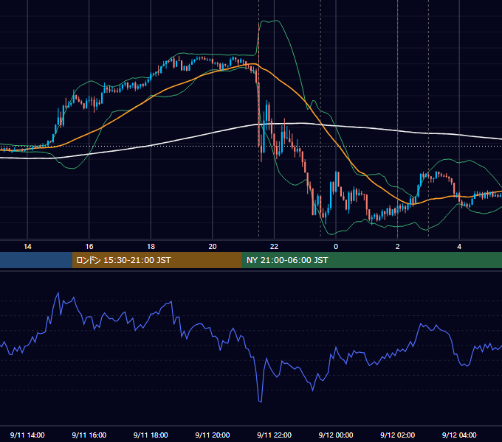This screenshot has width=502, height=442.
Task: Click the '16' hour label on upper axis
Action: [x=89, y=247]
